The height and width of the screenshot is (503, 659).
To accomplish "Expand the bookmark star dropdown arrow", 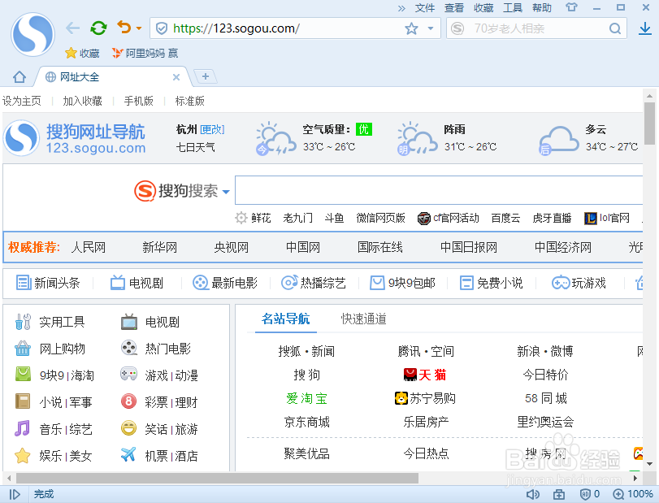I will [x=431, y=28].
